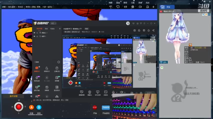
Task: Toggle the streaming speaker output icon
Action: pos(121,92)
